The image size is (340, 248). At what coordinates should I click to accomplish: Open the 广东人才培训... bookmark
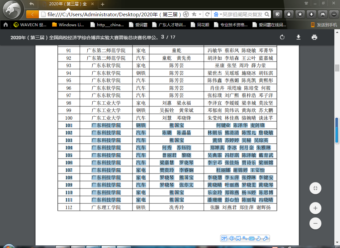point(169,25)
